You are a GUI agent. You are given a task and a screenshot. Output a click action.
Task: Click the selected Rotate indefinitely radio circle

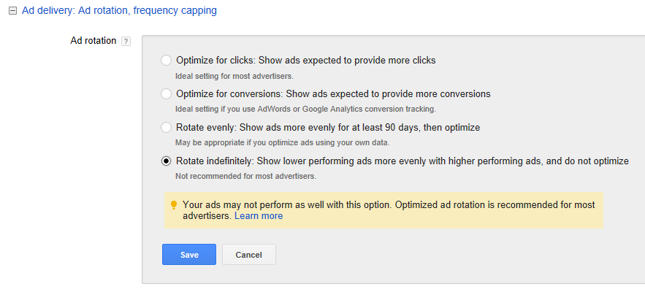click(x=166, y=161)
